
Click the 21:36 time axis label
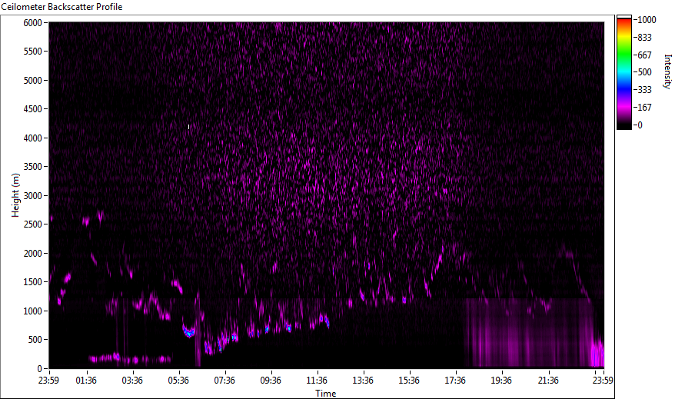point(548,381)
